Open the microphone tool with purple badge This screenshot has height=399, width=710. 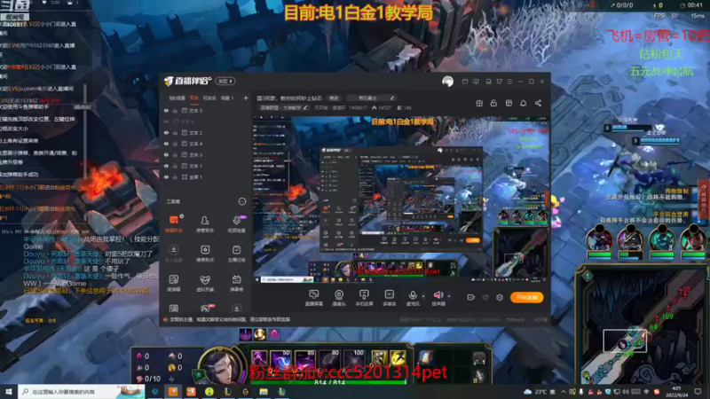click(x=236, y=224)
